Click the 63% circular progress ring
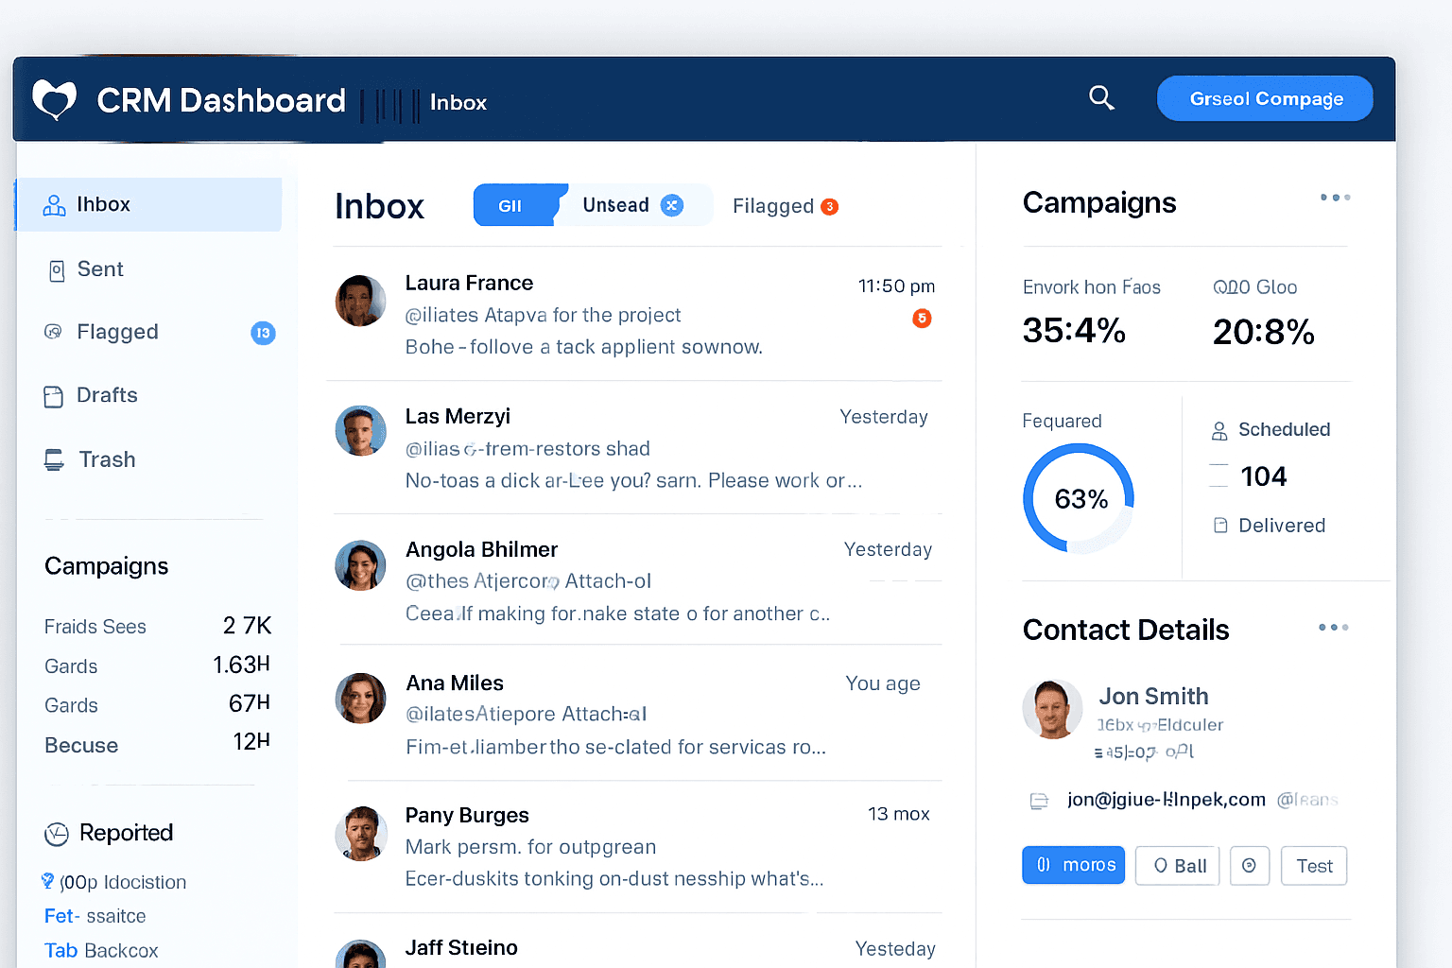The image size is (1452, 968). tap(1079, 498)
